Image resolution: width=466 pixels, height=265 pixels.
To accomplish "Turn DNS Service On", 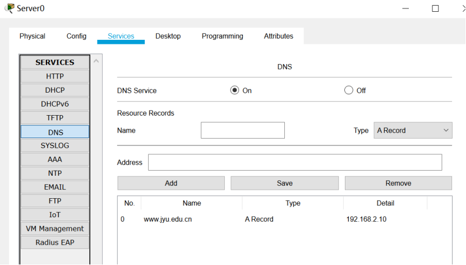I will [x=234, y=90].
